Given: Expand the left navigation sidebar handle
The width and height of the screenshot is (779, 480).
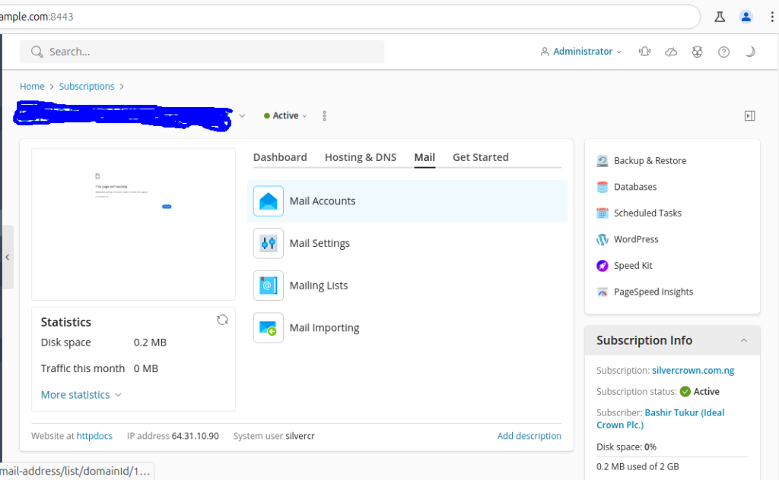Looking at the screenshot, I should tap(7, 257).
